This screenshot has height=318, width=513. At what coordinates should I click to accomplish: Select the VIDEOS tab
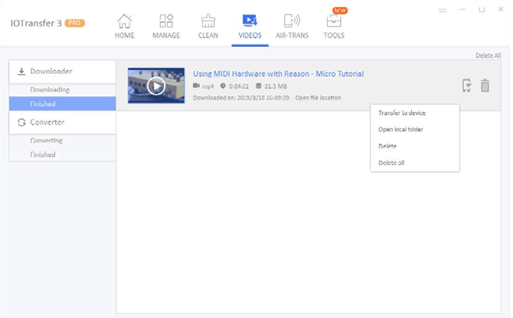point(250,26)
